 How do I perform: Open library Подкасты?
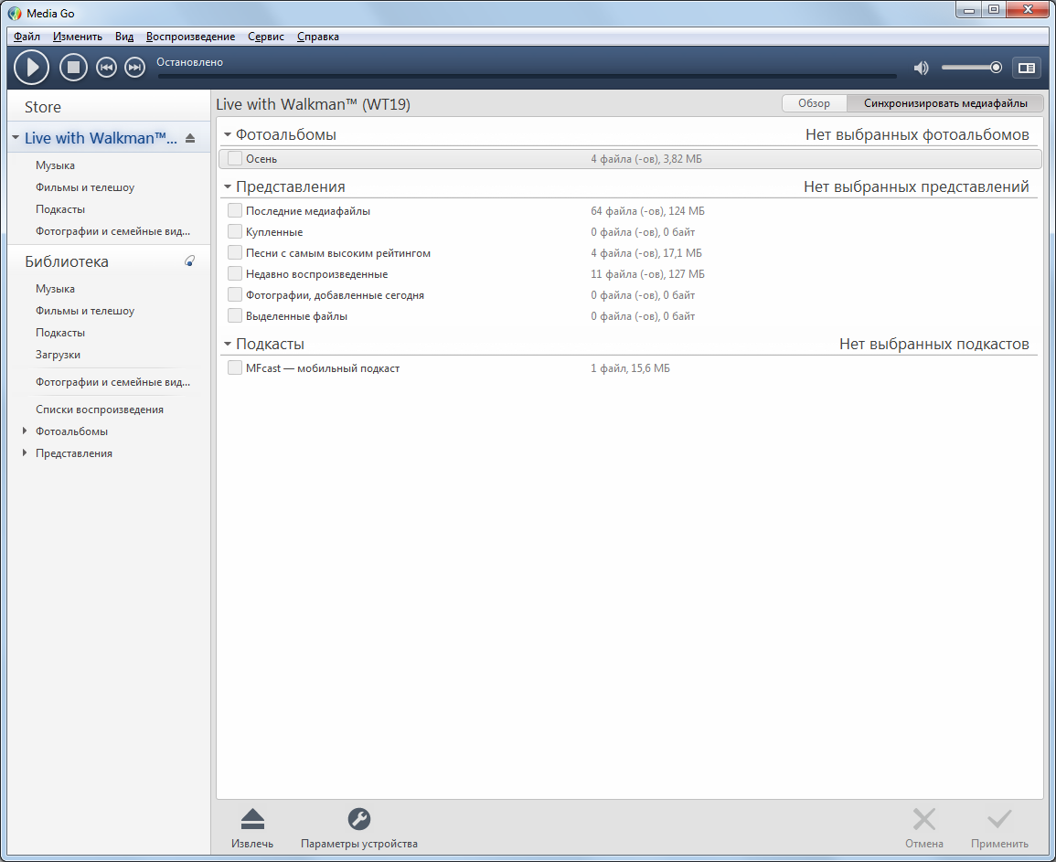coord(60,333)
